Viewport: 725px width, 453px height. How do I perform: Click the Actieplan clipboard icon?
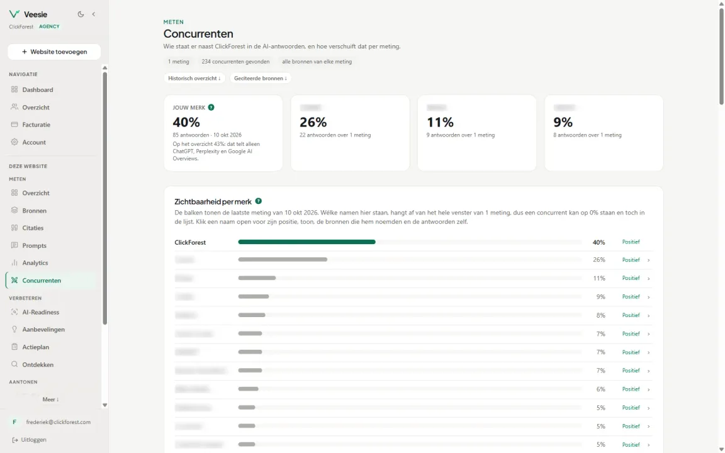(14, 347)
